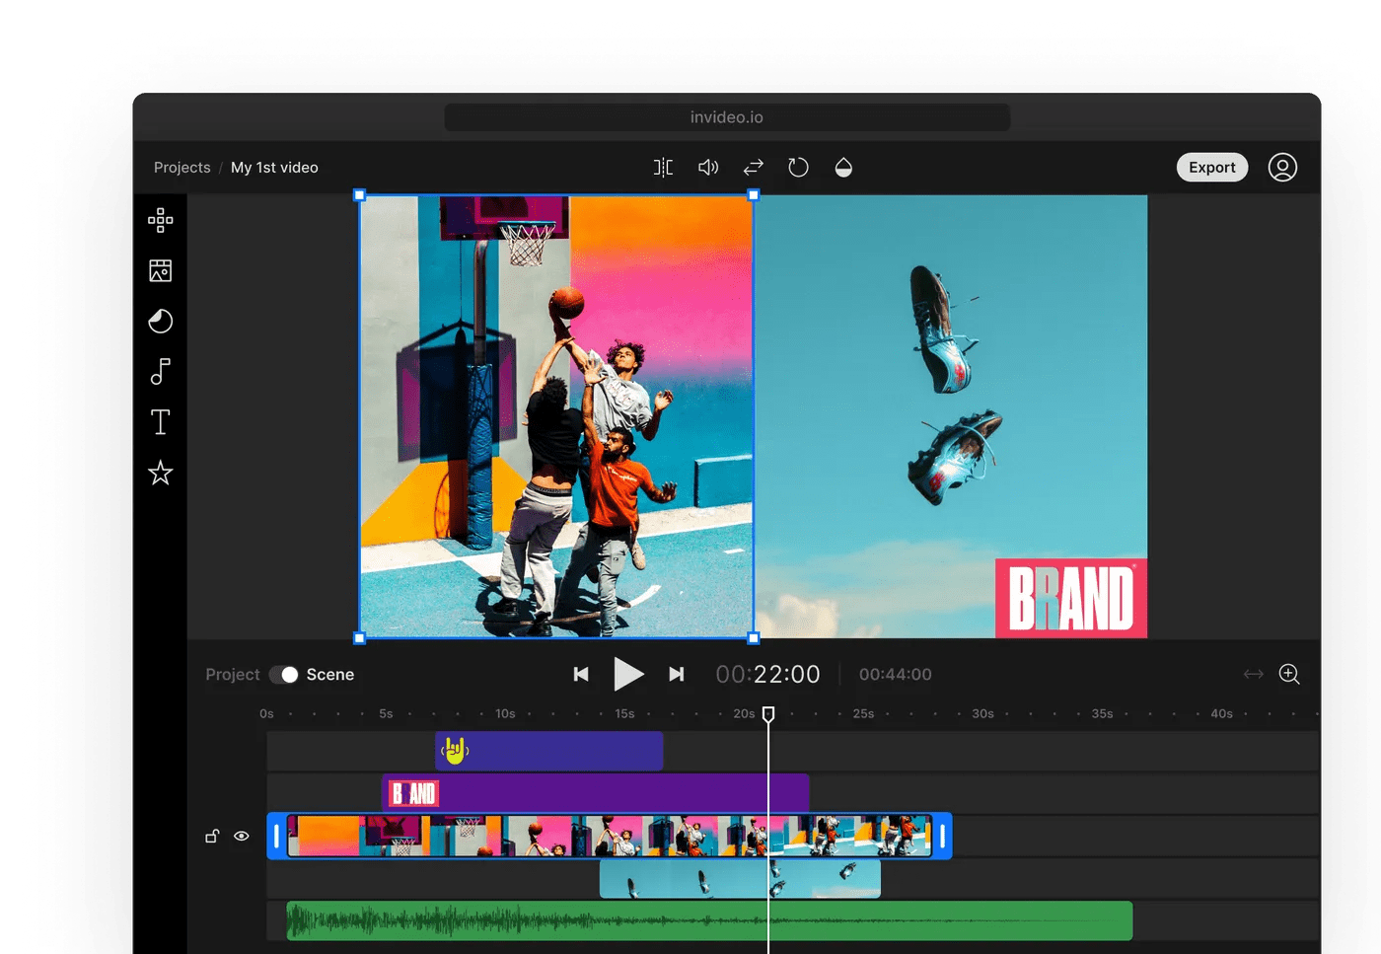1381x954 pixels.
Task: Click the current time 00:22:00
Action: (768, 675)
